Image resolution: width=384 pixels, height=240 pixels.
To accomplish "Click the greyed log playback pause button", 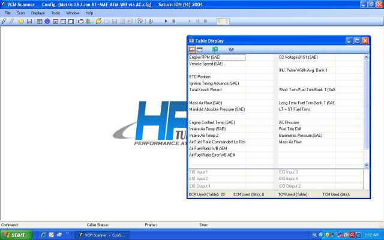I will [197, 22].
